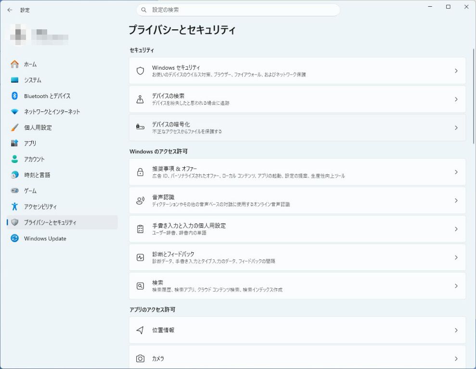Click the Gaming controller icon
The height and width of the screenshot is (369, 476).
(x=14, y=191)
